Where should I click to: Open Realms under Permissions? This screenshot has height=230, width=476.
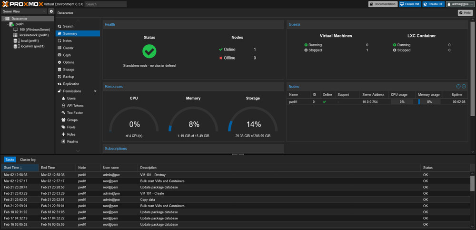78,141
